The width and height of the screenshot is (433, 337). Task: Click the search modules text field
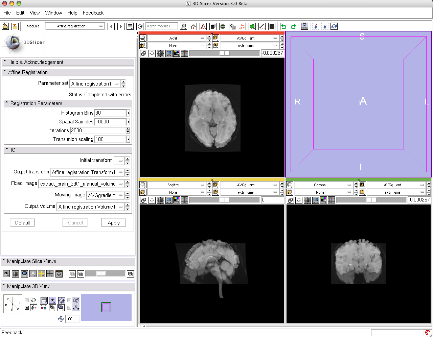point(161,26)
